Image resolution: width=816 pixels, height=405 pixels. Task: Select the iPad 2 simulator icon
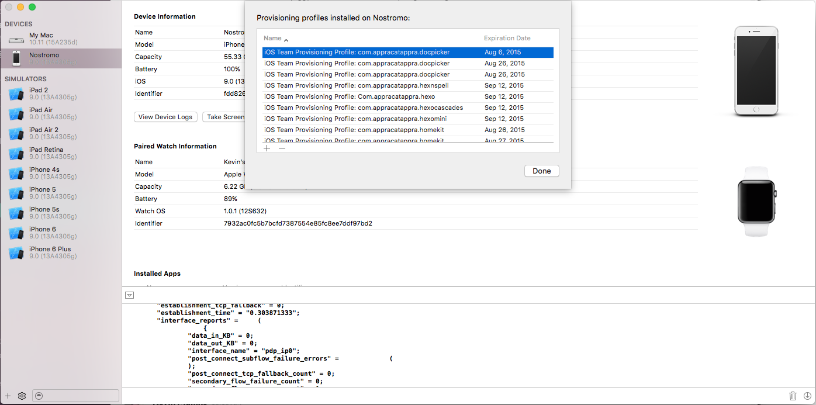16,94
